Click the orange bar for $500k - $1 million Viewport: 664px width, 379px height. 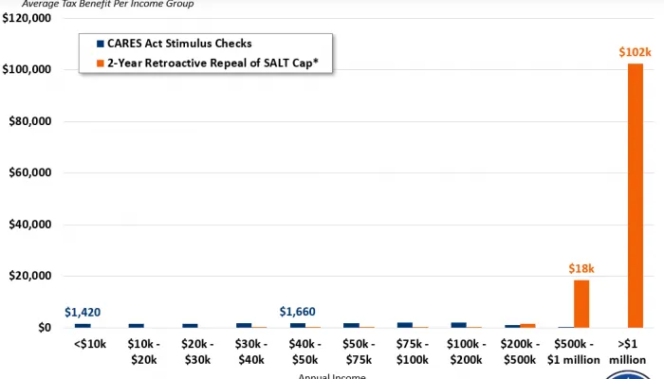click(581, 303)
